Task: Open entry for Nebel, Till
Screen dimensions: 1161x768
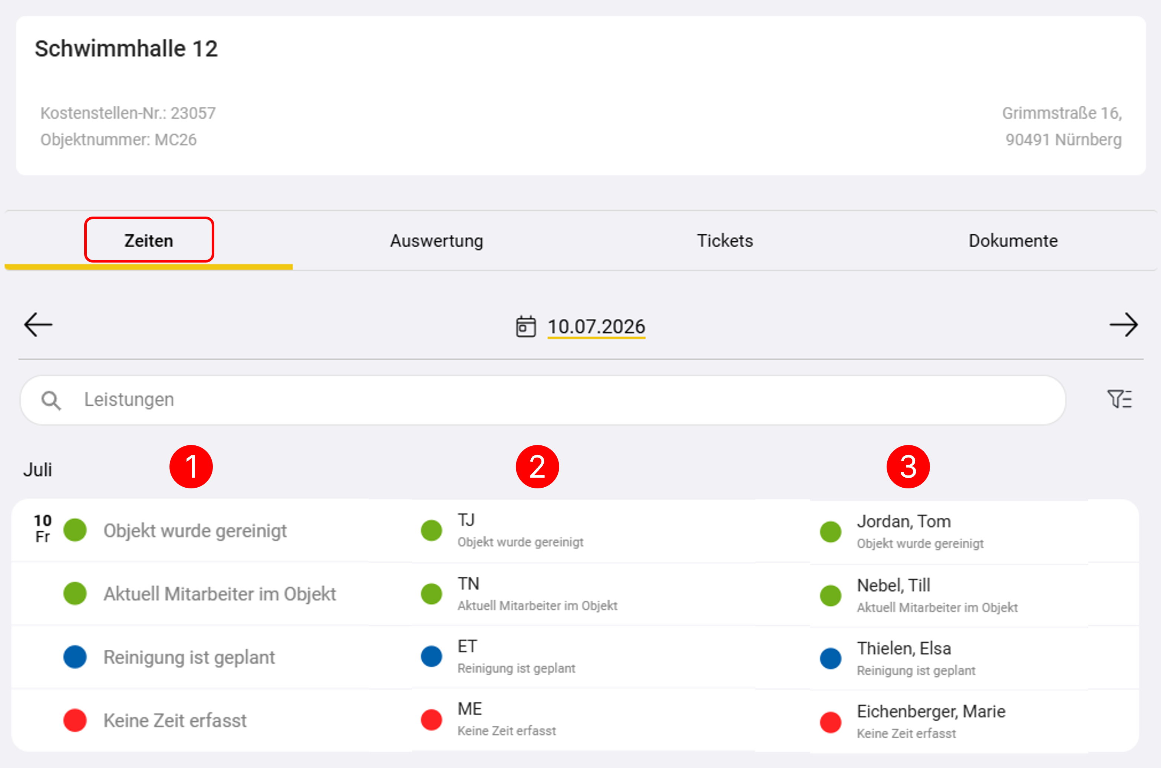Action: (x=949, y=596)
